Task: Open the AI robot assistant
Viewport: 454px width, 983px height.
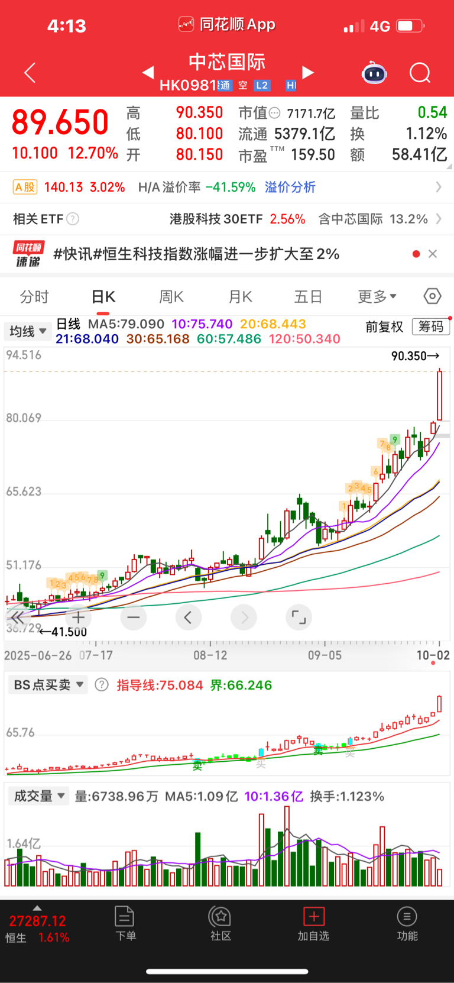Action: point(374,73)
